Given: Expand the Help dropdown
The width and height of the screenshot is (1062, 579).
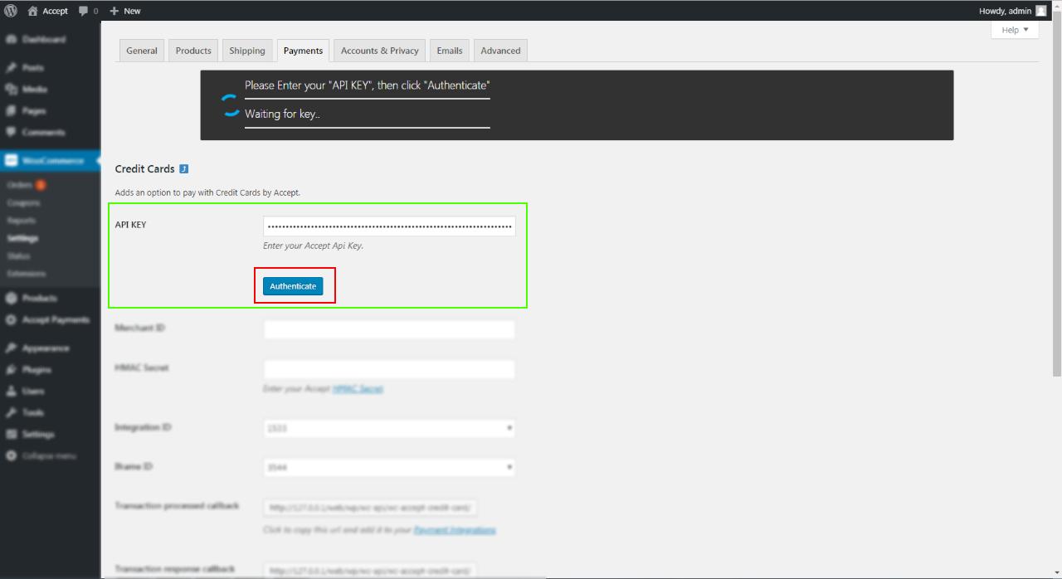Looking at the screenshot, I should [1014, 30].
